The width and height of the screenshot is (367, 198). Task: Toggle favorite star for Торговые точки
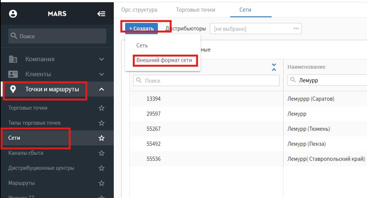coord(101,108)
